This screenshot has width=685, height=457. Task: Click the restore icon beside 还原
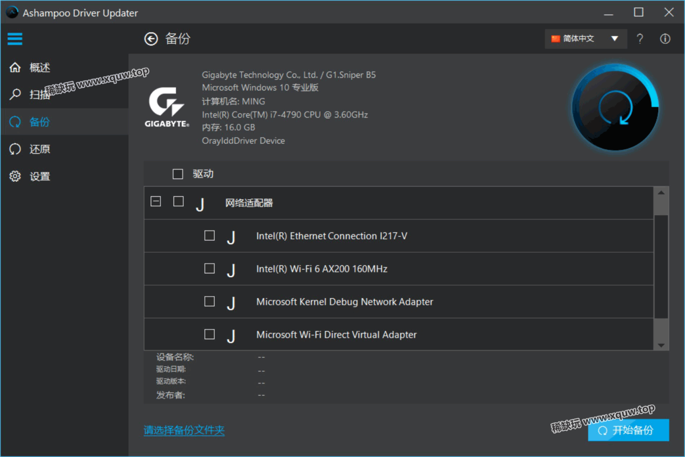pyautogui.click(x=15, y=149)
